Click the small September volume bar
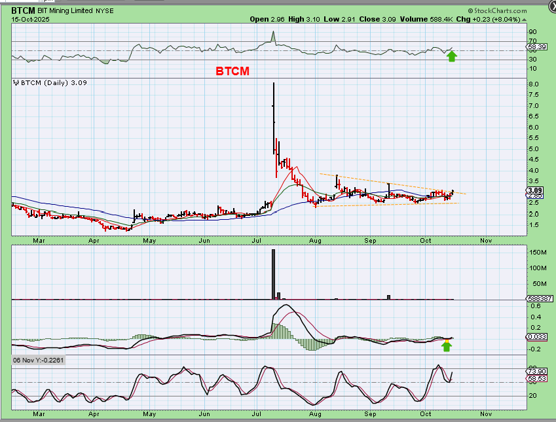This screenshot has height=422, width=556. point(388,297)
